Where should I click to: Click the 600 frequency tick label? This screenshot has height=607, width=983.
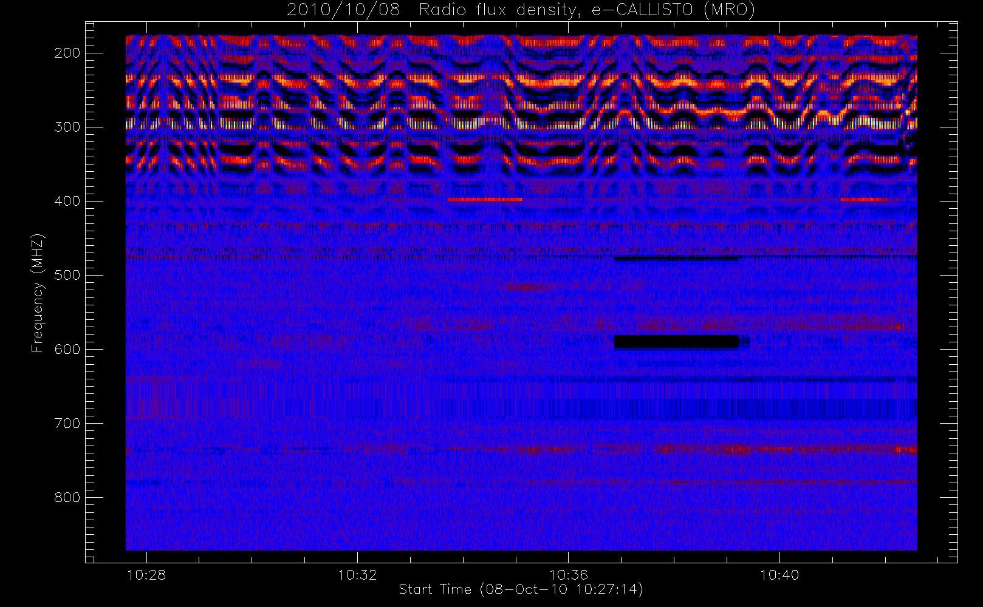point(67,349)
